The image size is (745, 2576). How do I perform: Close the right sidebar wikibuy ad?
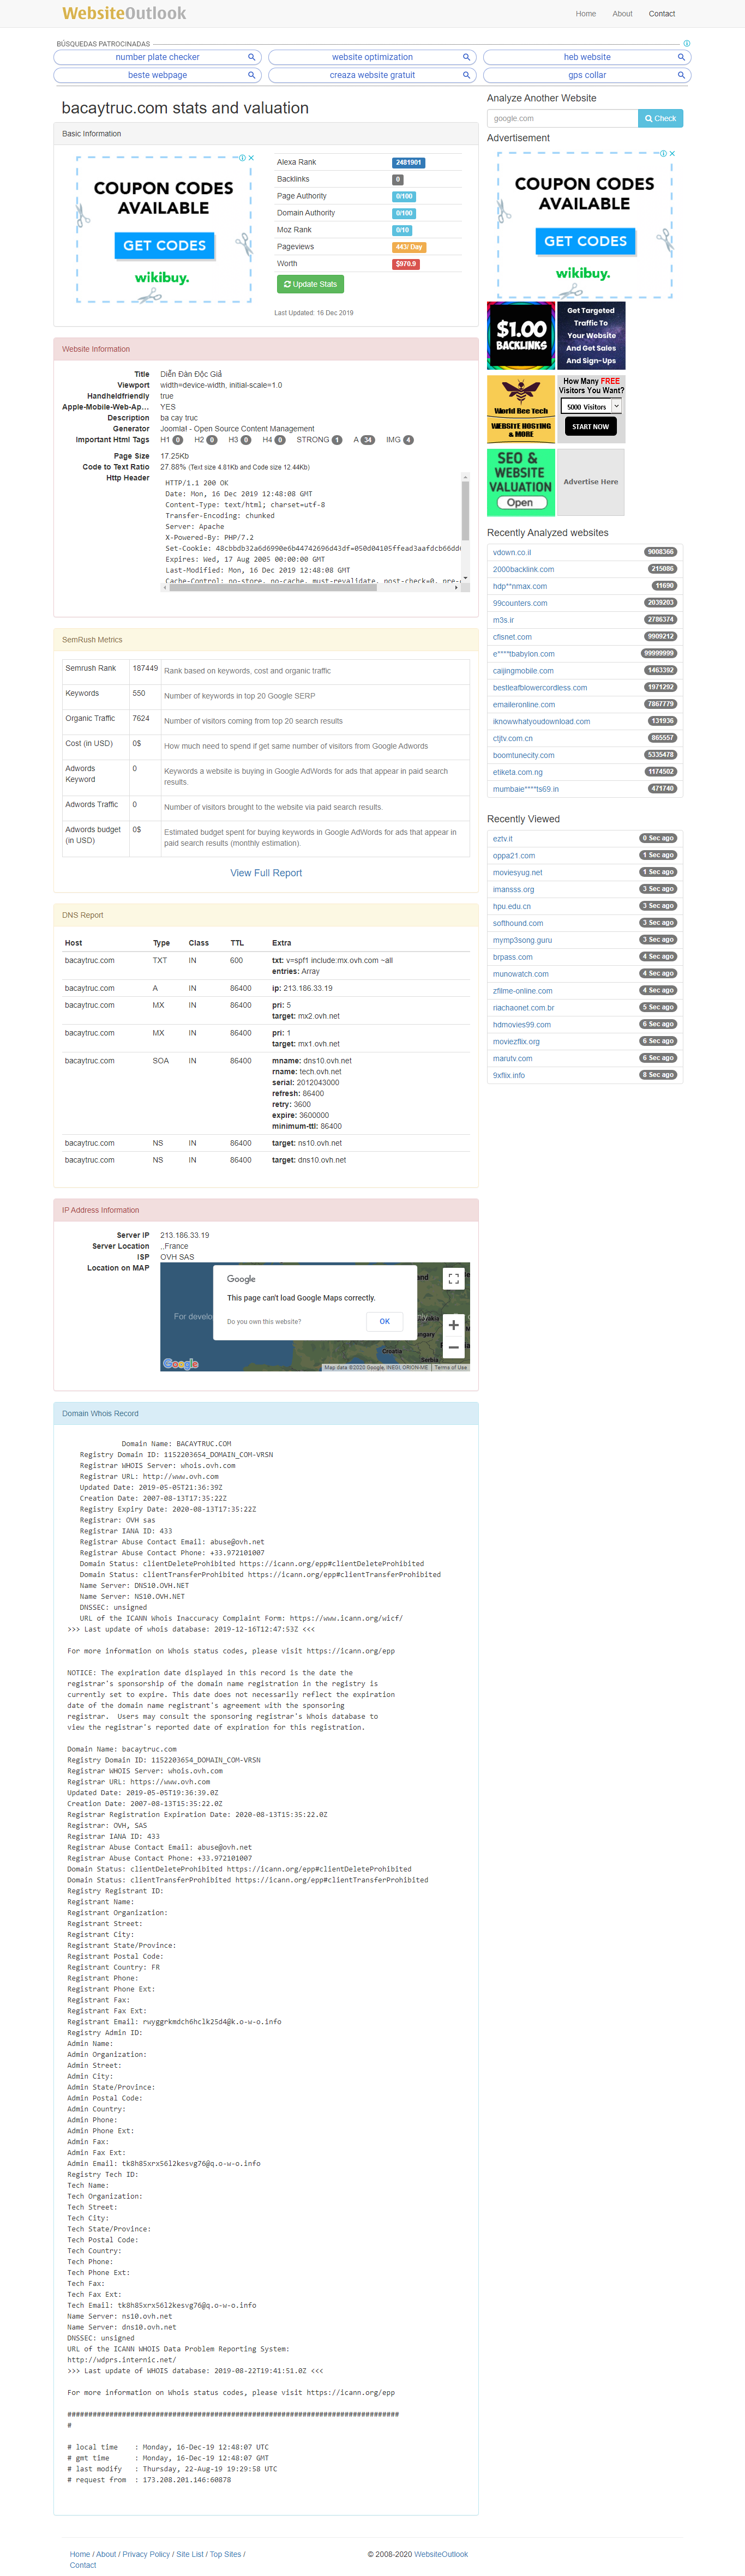pyautogui.click(x=672, y=153)
